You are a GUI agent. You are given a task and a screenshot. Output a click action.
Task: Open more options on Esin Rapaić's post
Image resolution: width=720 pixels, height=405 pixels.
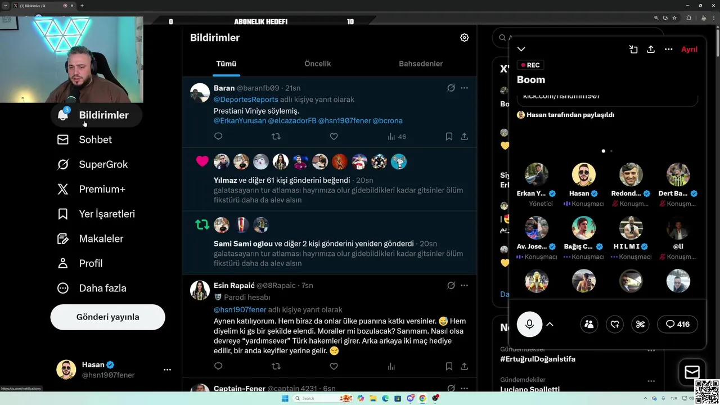pyautogui.click(x=464, y=285)
